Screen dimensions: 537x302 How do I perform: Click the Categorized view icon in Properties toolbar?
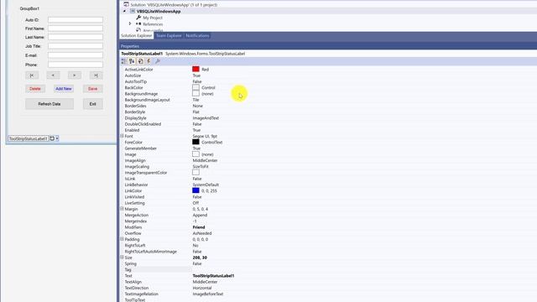pos(123,61)
